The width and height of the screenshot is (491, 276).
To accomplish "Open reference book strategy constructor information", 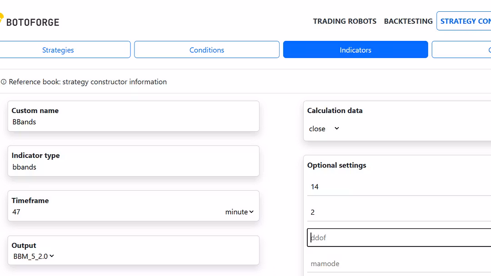I will click(88, 82).
